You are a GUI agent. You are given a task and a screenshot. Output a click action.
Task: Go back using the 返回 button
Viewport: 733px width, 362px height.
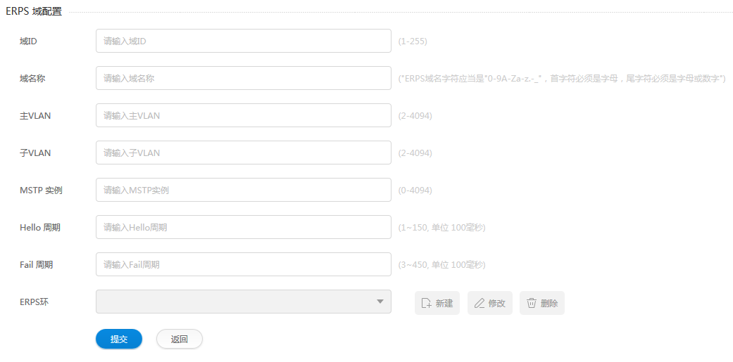[x=180, y=339]
